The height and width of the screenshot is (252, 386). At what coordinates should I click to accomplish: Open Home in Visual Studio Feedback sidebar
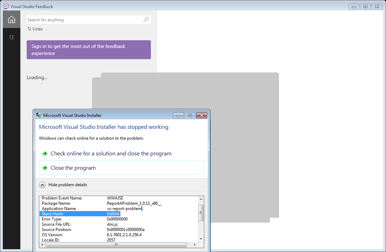pyautogui.click(x=12, y=19)
